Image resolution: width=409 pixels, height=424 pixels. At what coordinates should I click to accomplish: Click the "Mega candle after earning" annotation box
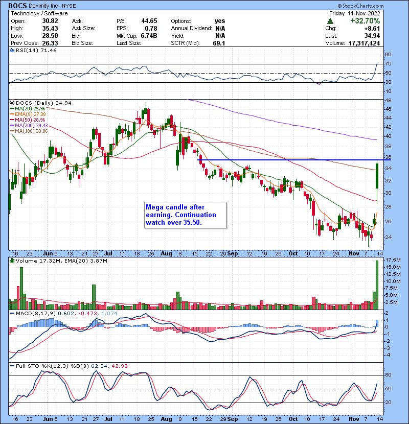pos(186,215)
